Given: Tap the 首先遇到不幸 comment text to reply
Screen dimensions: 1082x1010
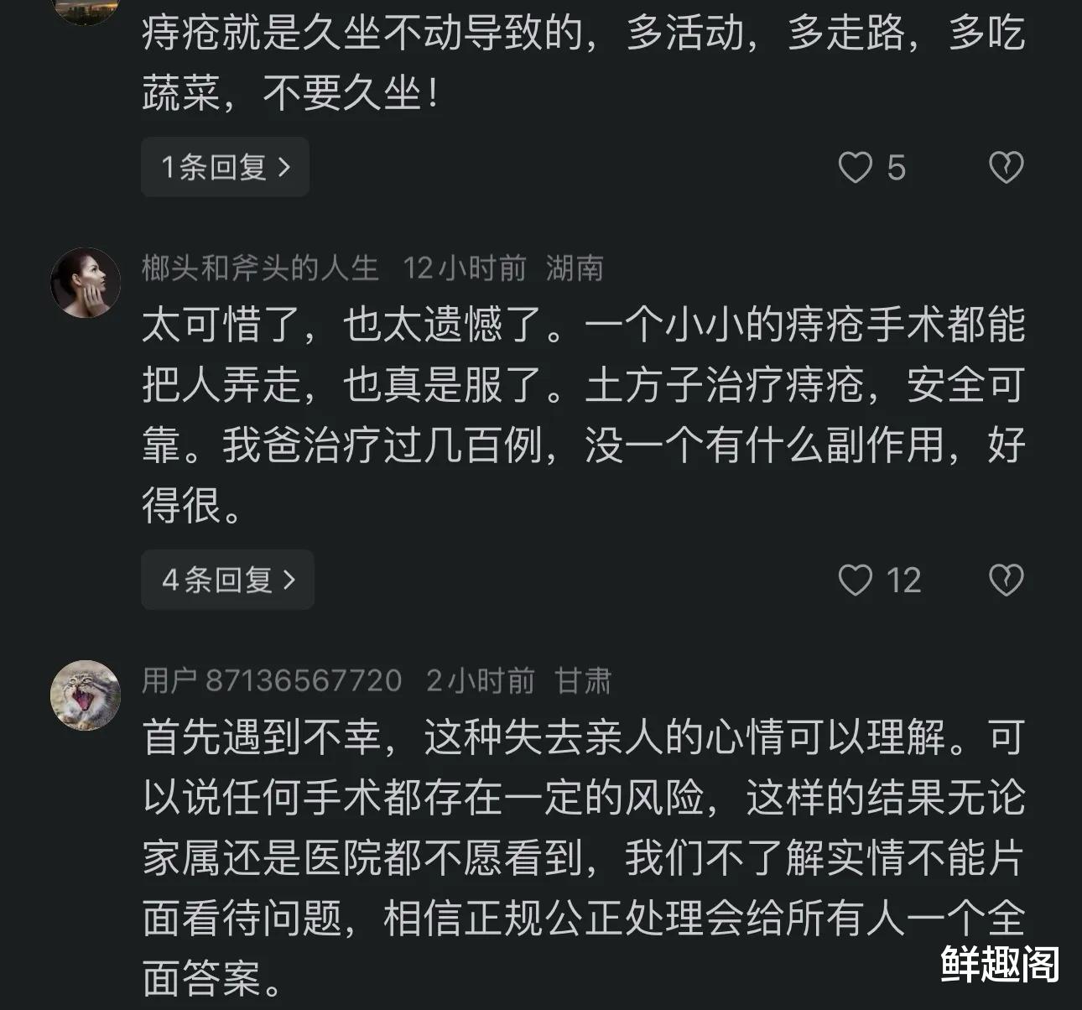Looking at the screenshot, I should click(584, 857).
